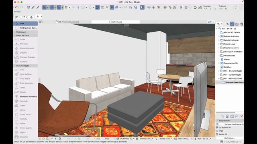Viewport: 257px width, 144px height.
Task: Select the Corte section tool
Action: pyautogui.click(x=25, y=39)
